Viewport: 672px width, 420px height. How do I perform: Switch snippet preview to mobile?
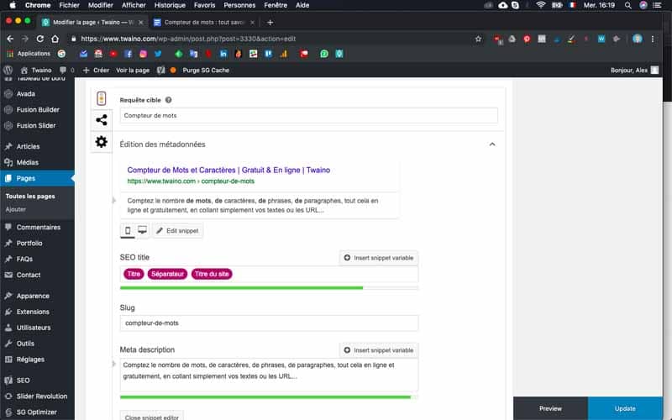click(128, 230)
